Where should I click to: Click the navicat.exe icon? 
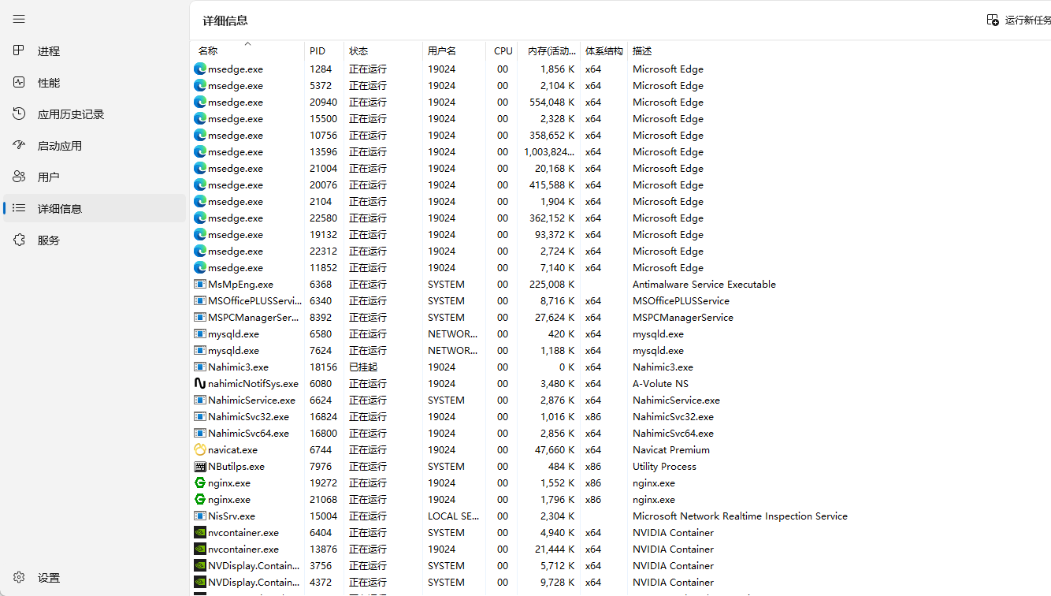[200, 449]
